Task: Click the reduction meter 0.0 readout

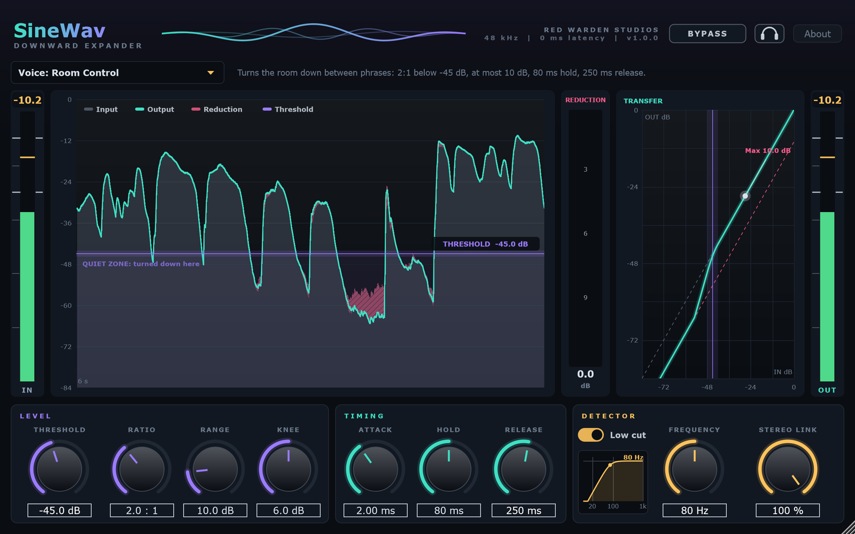Action: point(585,374)
